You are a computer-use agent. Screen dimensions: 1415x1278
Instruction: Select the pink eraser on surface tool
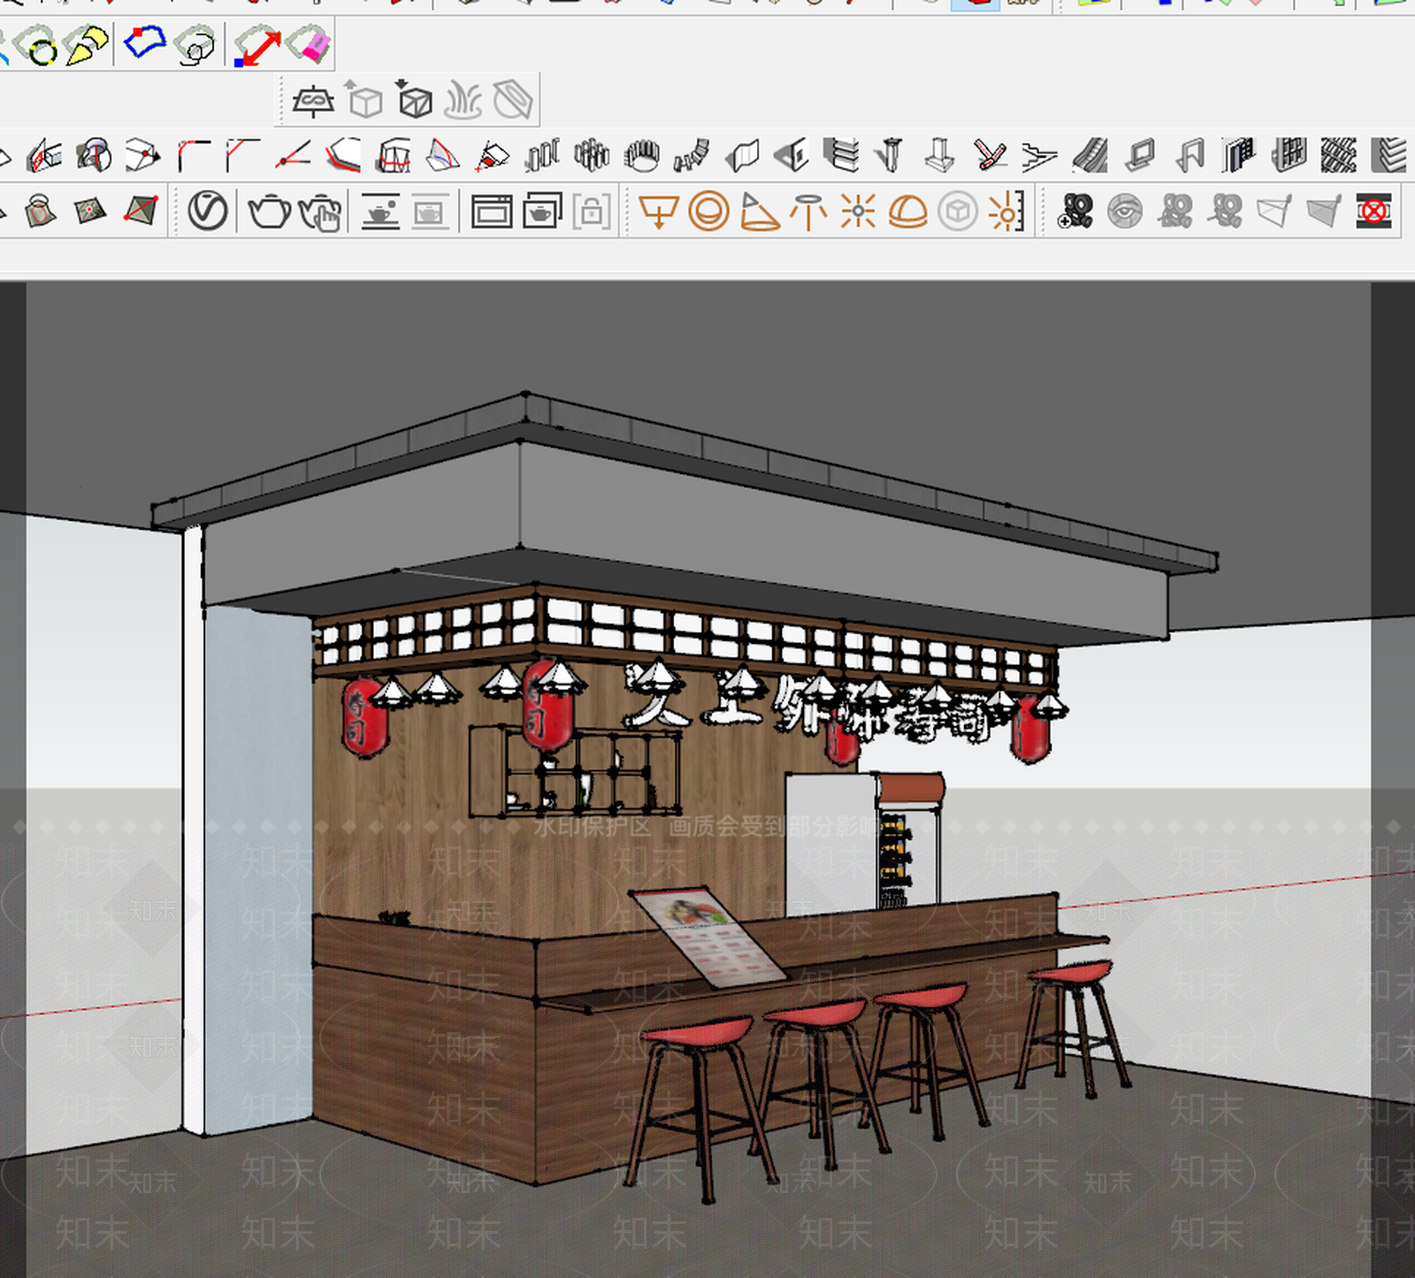coord(308,42)
